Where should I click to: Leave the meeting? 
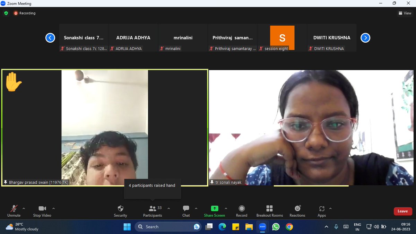(x=402, y=211)
